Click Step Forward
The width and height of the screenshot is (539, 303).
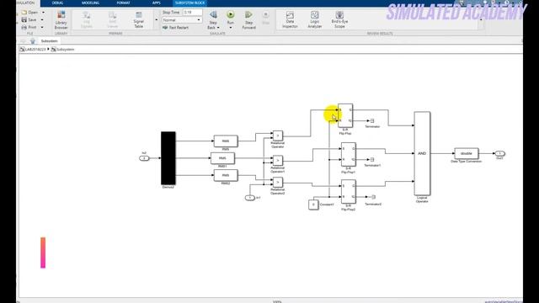[248, 19]
